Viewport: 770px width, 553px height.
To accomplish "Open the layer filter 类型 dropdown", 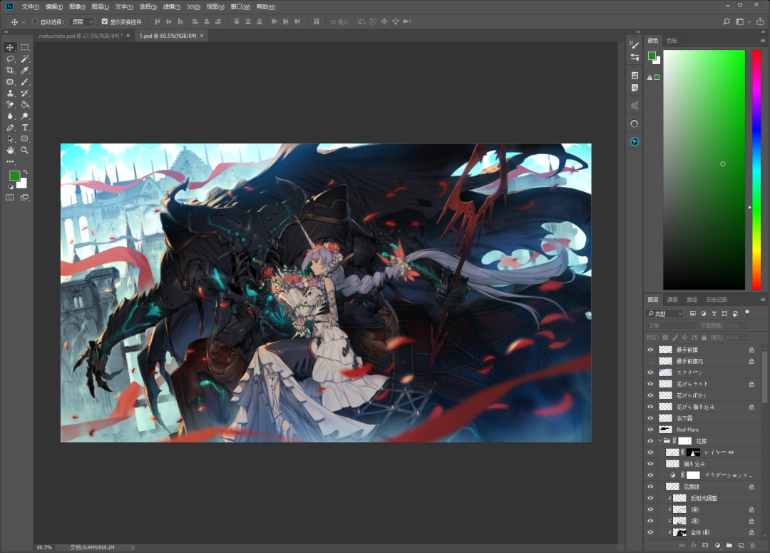I will tap(665, 314).
